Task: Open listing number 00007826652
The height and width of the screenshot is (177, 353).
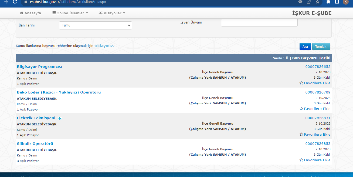Action: pos(318,67)
